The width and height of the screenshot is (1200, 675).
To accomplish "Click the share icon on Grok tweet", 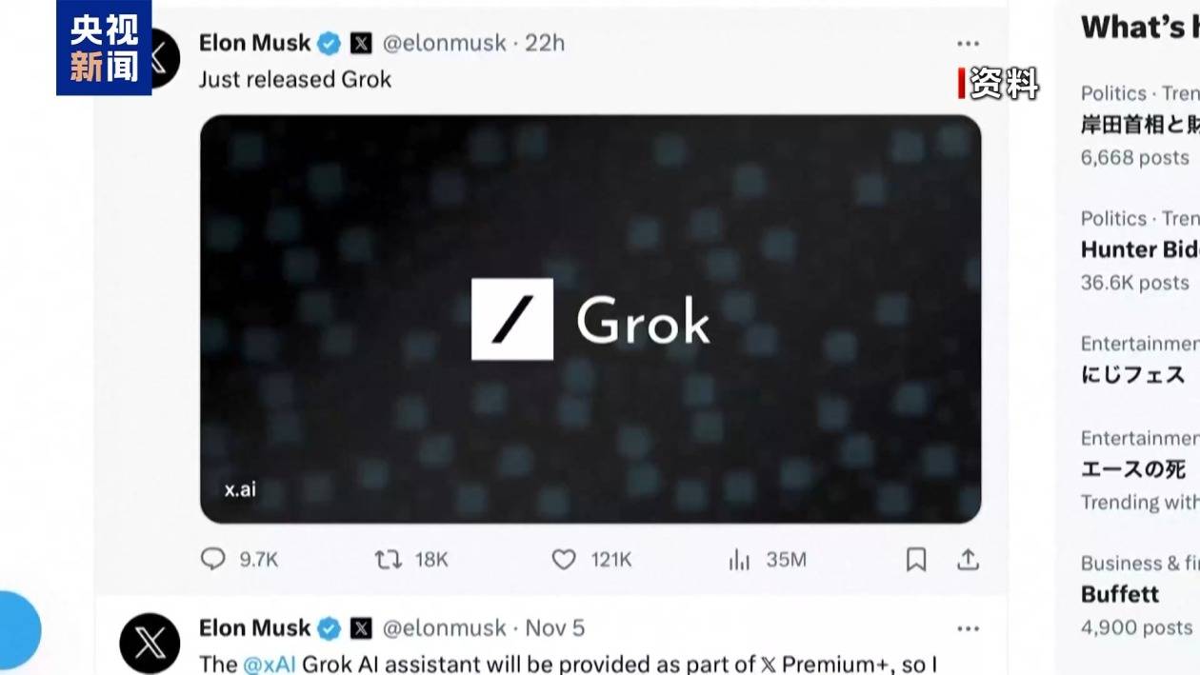I will pyautogui.click(x=968, y=559).
